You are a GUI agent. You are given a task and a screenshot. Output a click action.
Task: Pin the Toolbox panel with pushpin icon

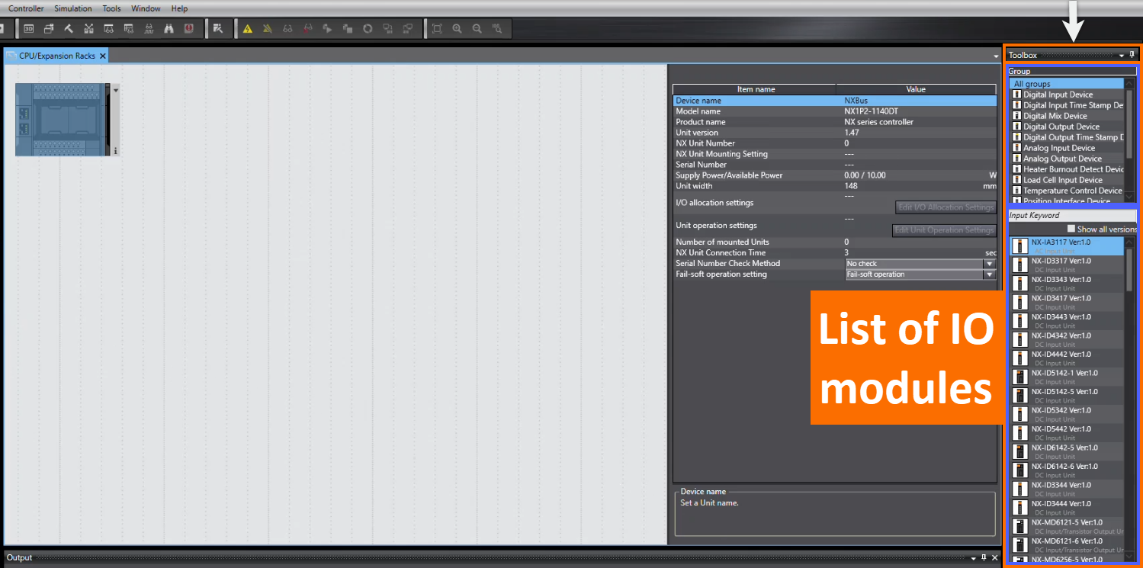pos(1132,55)
